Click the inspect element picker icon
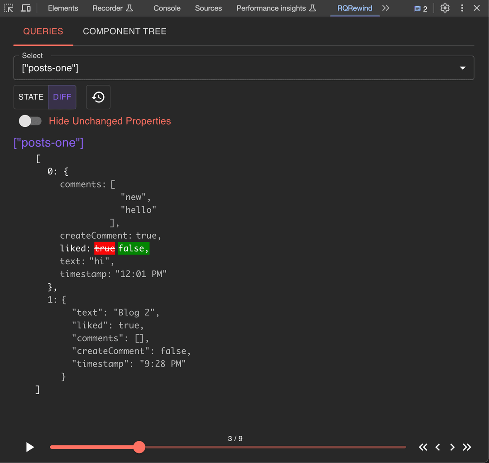The height and width of the screenshot is (463, 489). tap(9, 8)
